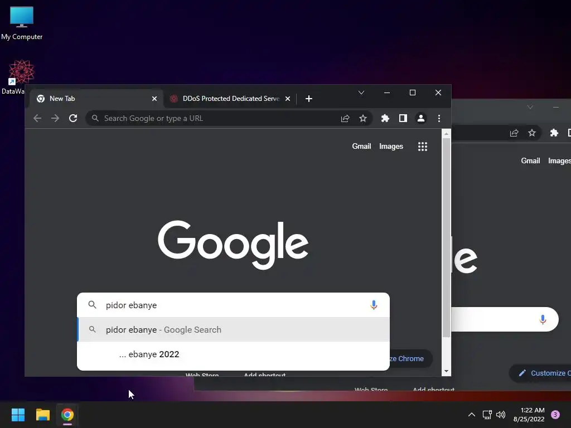
Task: Click the Google logo in the front window
Action: (233, 245)
